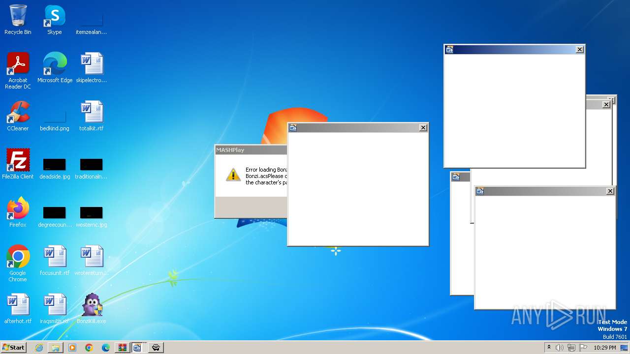Select the skipelectro Word document icon
The width and height of the screenshot is (630, 354).
[x=92, y=68]
